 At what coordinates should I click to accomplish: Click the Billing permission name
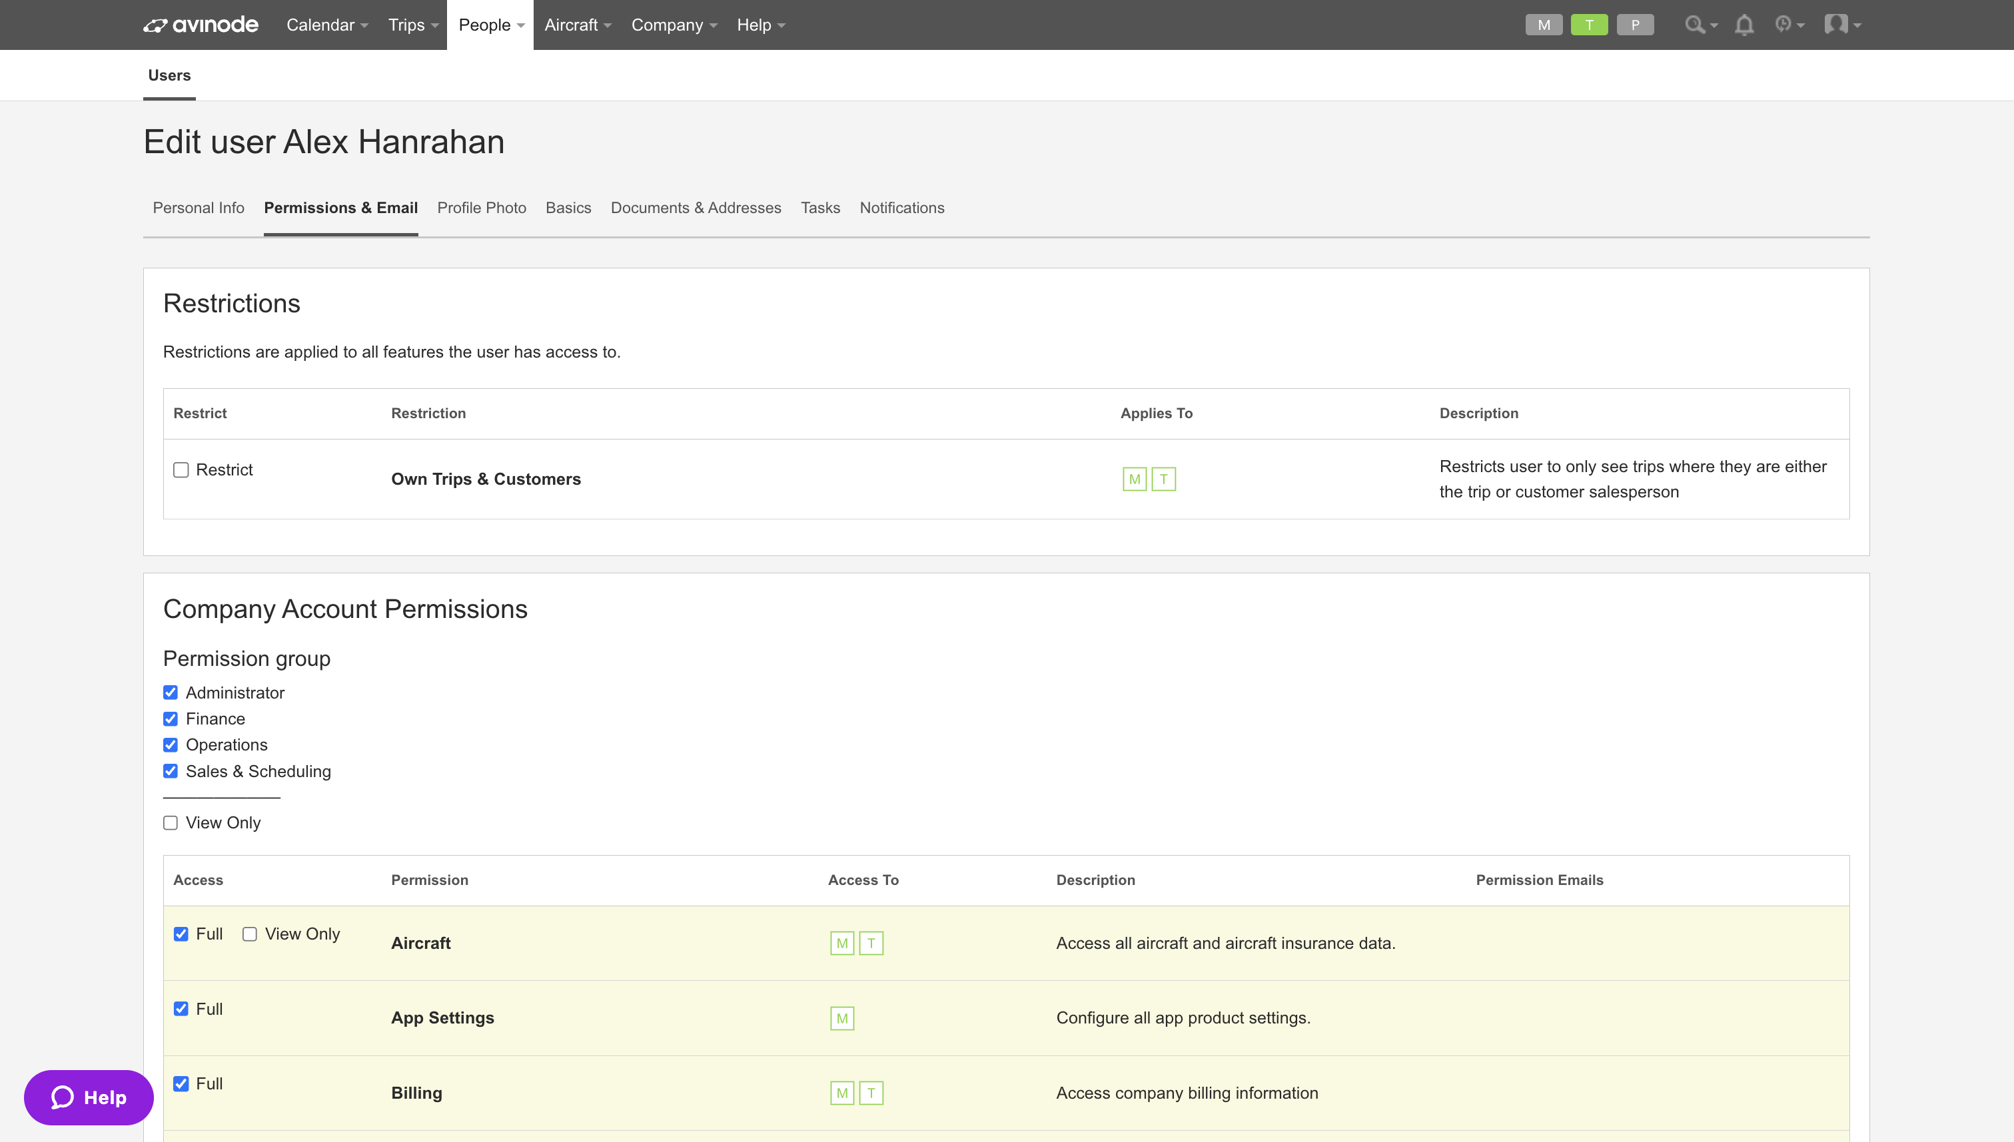point(416,1093)
